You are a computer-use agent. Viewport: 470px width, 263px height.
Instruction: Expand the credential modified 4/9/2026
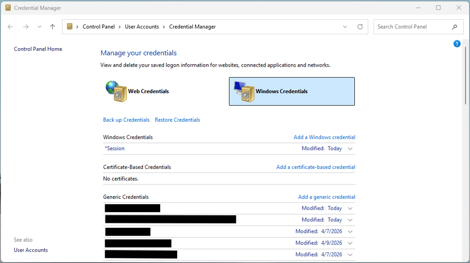[x=350, y=243]
